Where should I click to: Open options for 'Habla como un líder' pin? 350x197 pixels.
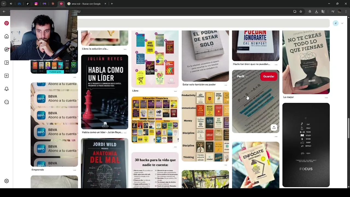point(125,132)
